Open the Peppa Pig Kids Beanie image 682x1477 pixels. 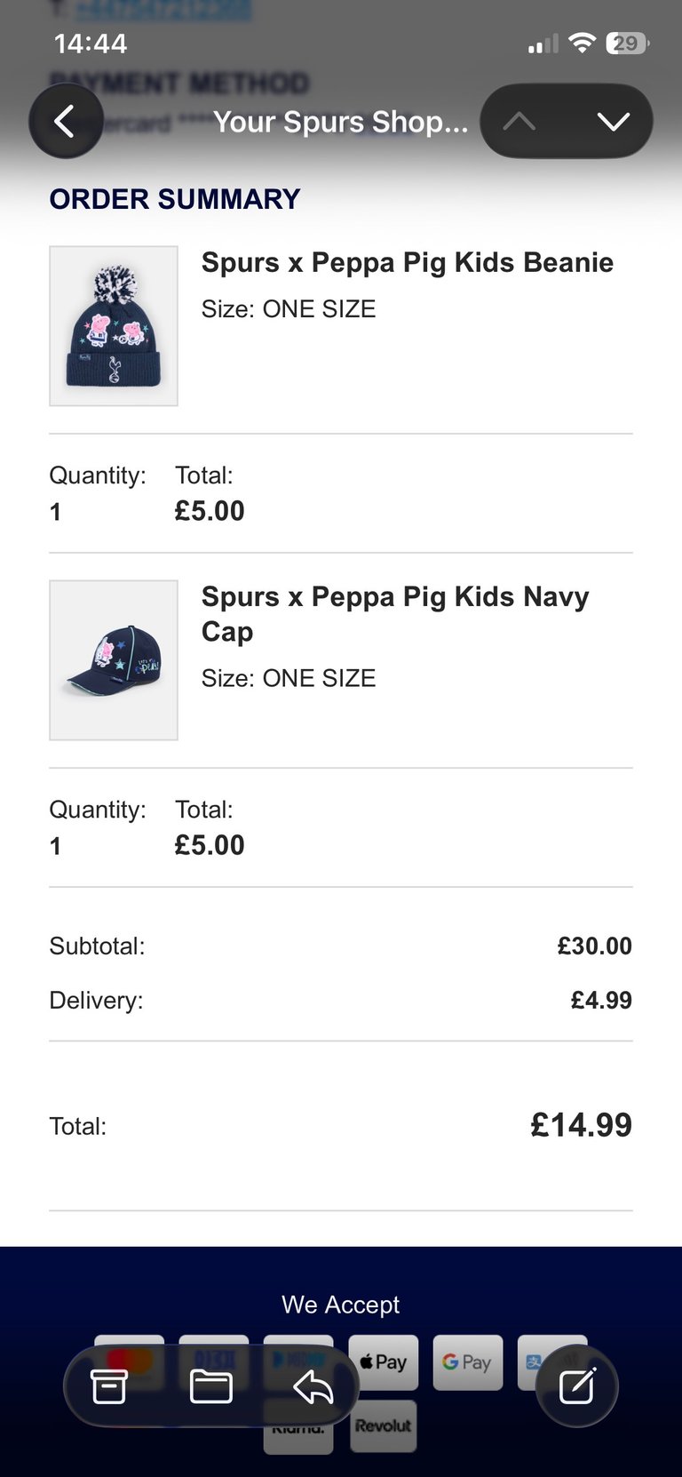[x=114, y=326]
